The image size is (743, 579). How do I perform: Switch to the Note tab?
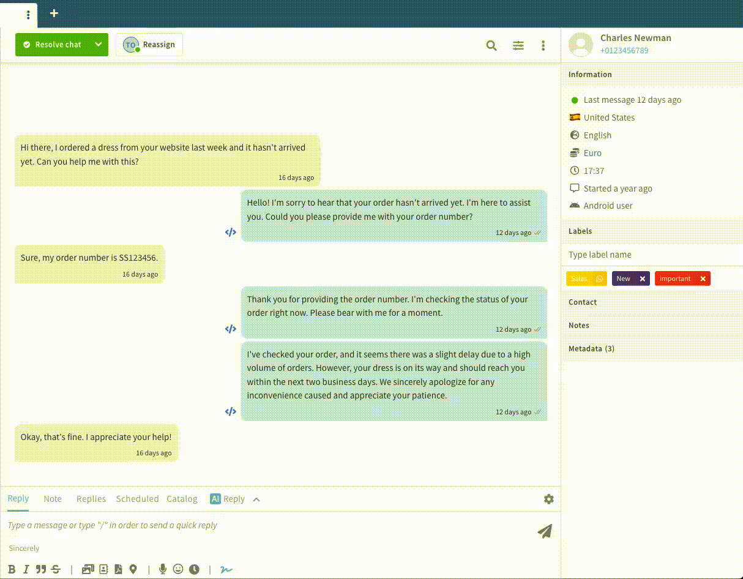click(53, 499)
